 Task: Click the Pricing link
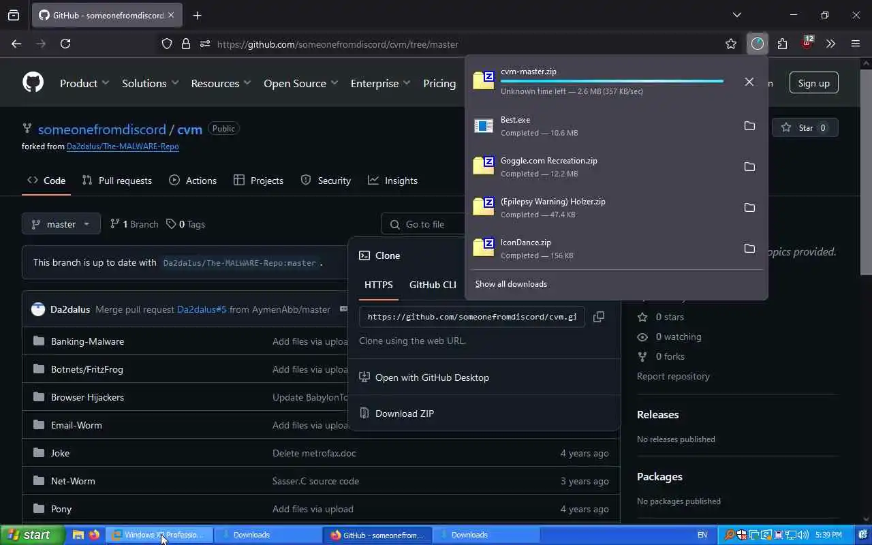point(439,83)
